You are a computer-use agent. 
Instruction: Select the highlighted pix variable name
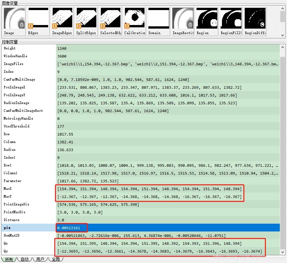point(7,228)
